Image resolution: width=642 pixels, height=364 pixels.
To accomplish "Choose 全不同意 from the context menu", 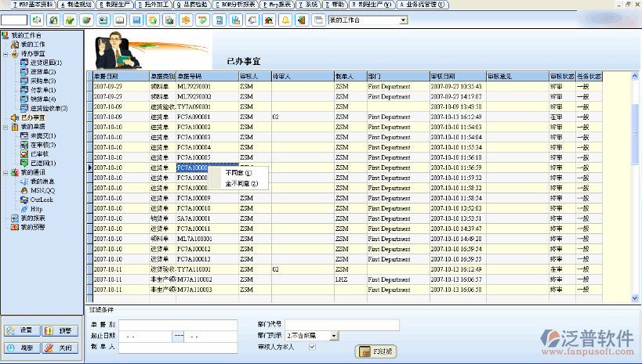I will pyautogui.click(x=241, y=184).
